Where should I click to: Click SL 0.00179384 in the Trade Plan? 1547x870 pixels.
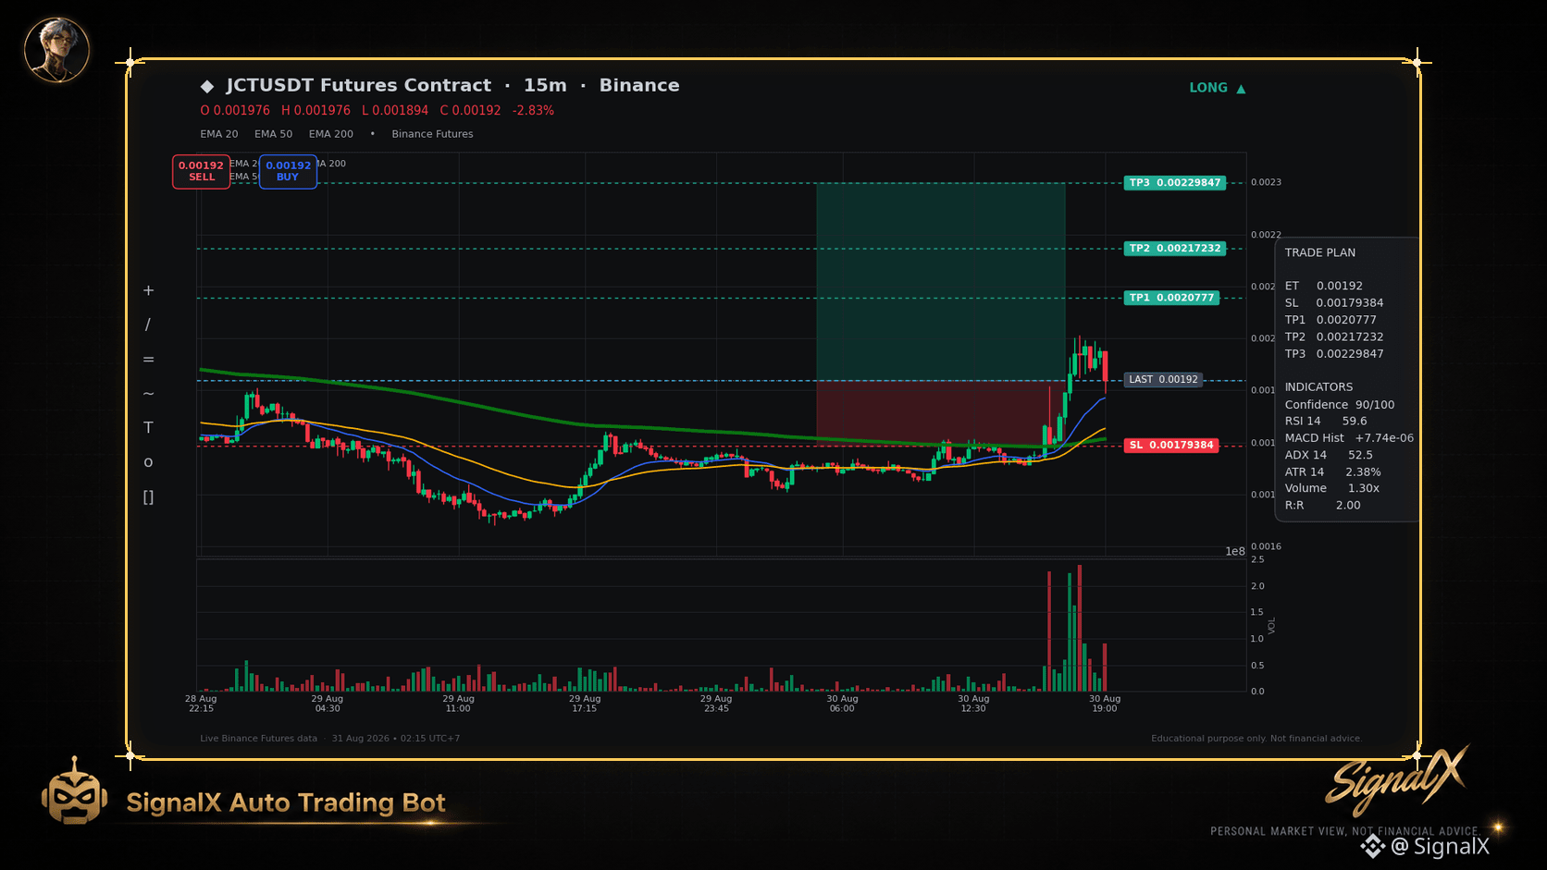click(x=1334, y=303)
